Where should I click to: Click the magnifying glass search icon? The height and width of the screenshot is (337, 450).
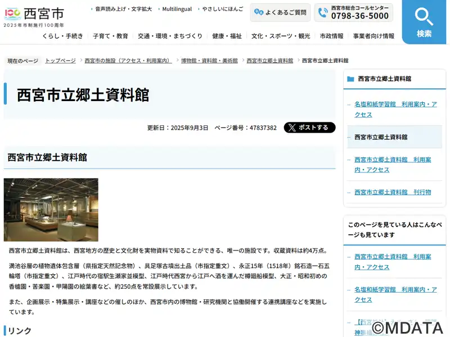(x=424, y=16)
